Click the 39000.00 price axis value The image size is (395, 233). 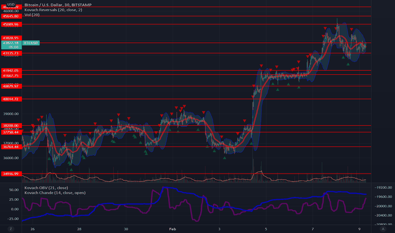tap(11, 114)
